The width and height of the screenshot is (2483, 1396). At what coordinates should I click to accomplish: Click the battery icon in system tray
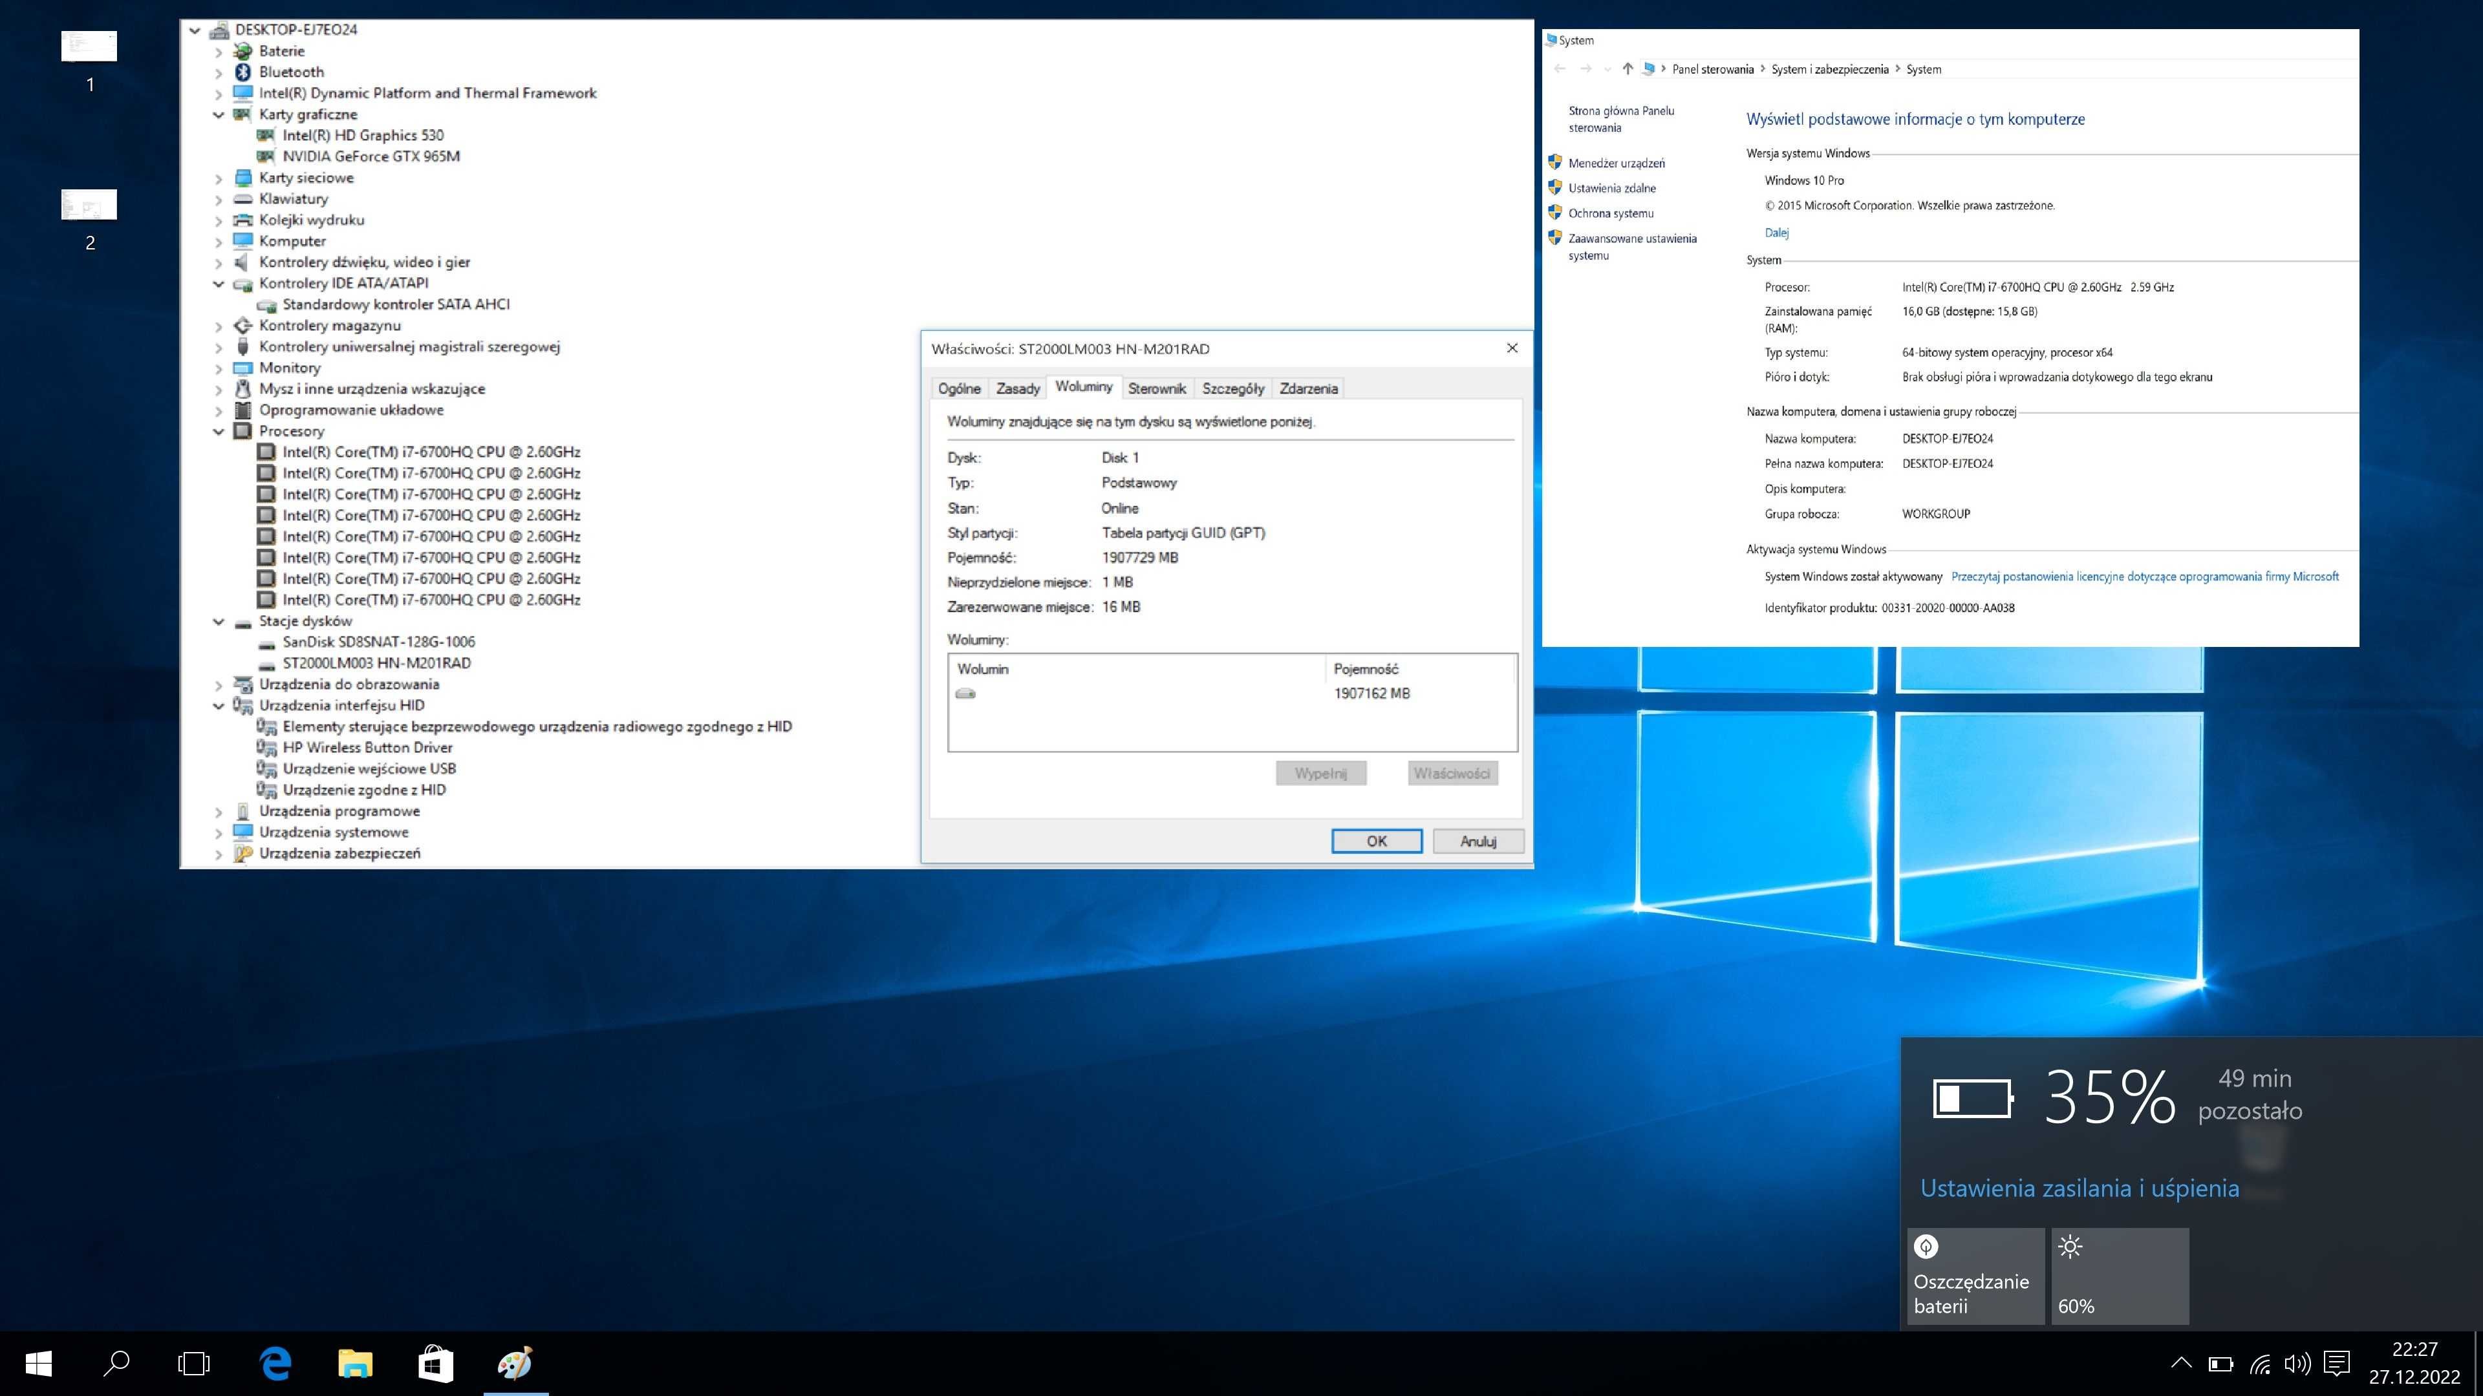pyautogui.click(x=2221, y=1363)
